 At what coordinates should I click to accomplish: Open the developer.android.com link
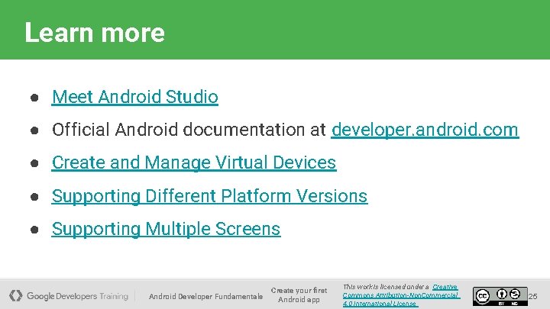pyautogui.click(x=425, y=130)
